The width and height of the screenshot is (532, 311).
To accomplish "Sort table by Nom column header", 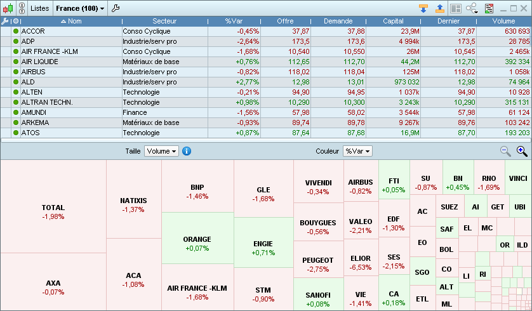I will (x=74, y=21).
